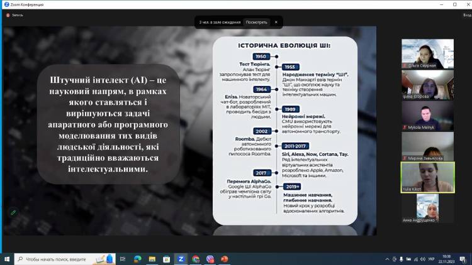Click the Windows taskbar search box
472x265 pixels.
pos(62,258)
